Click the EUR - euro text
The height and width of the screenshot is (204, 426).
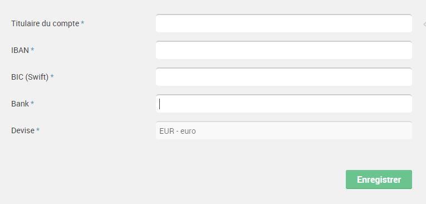pos(178,131)
